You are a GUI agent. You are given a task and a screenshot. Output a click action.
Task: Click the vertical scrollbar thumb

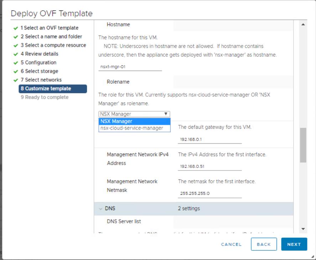tap(303, 145)
